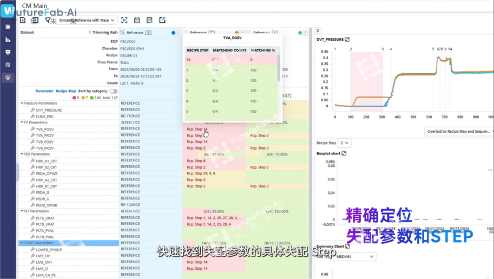494x279 pixels.
Task: Click the export share arrow icon
Action: [162, 20]
